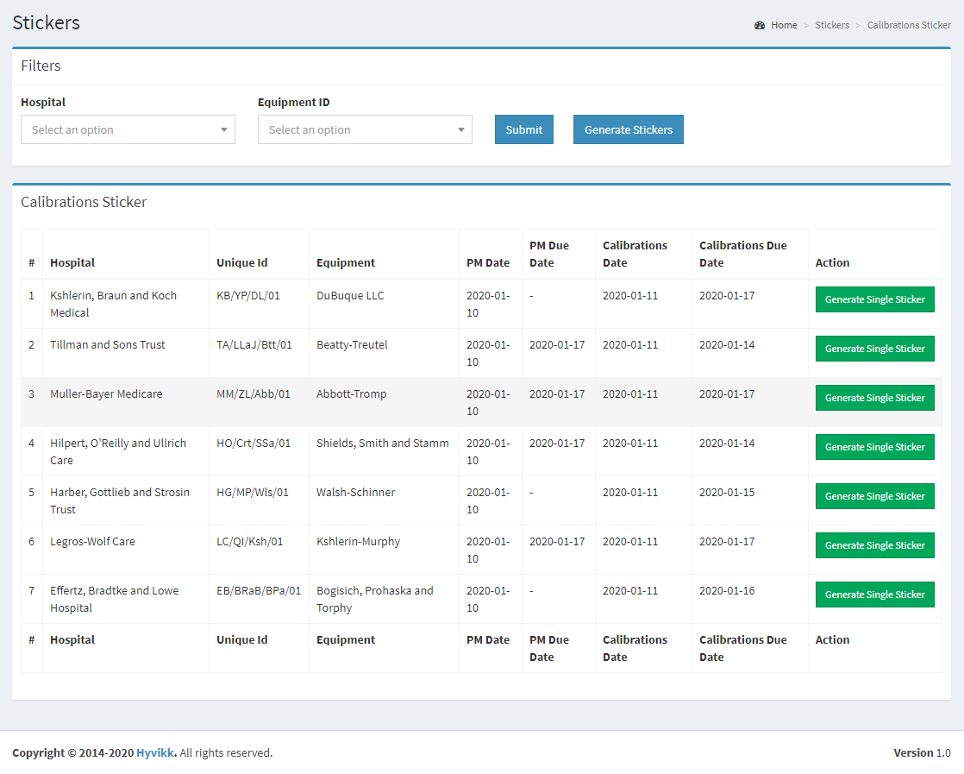Viewport: 964px width, 774px height.
Task: Generate single sticker for Kshlerin-Murphy row
Action: (x=875, y=545)
